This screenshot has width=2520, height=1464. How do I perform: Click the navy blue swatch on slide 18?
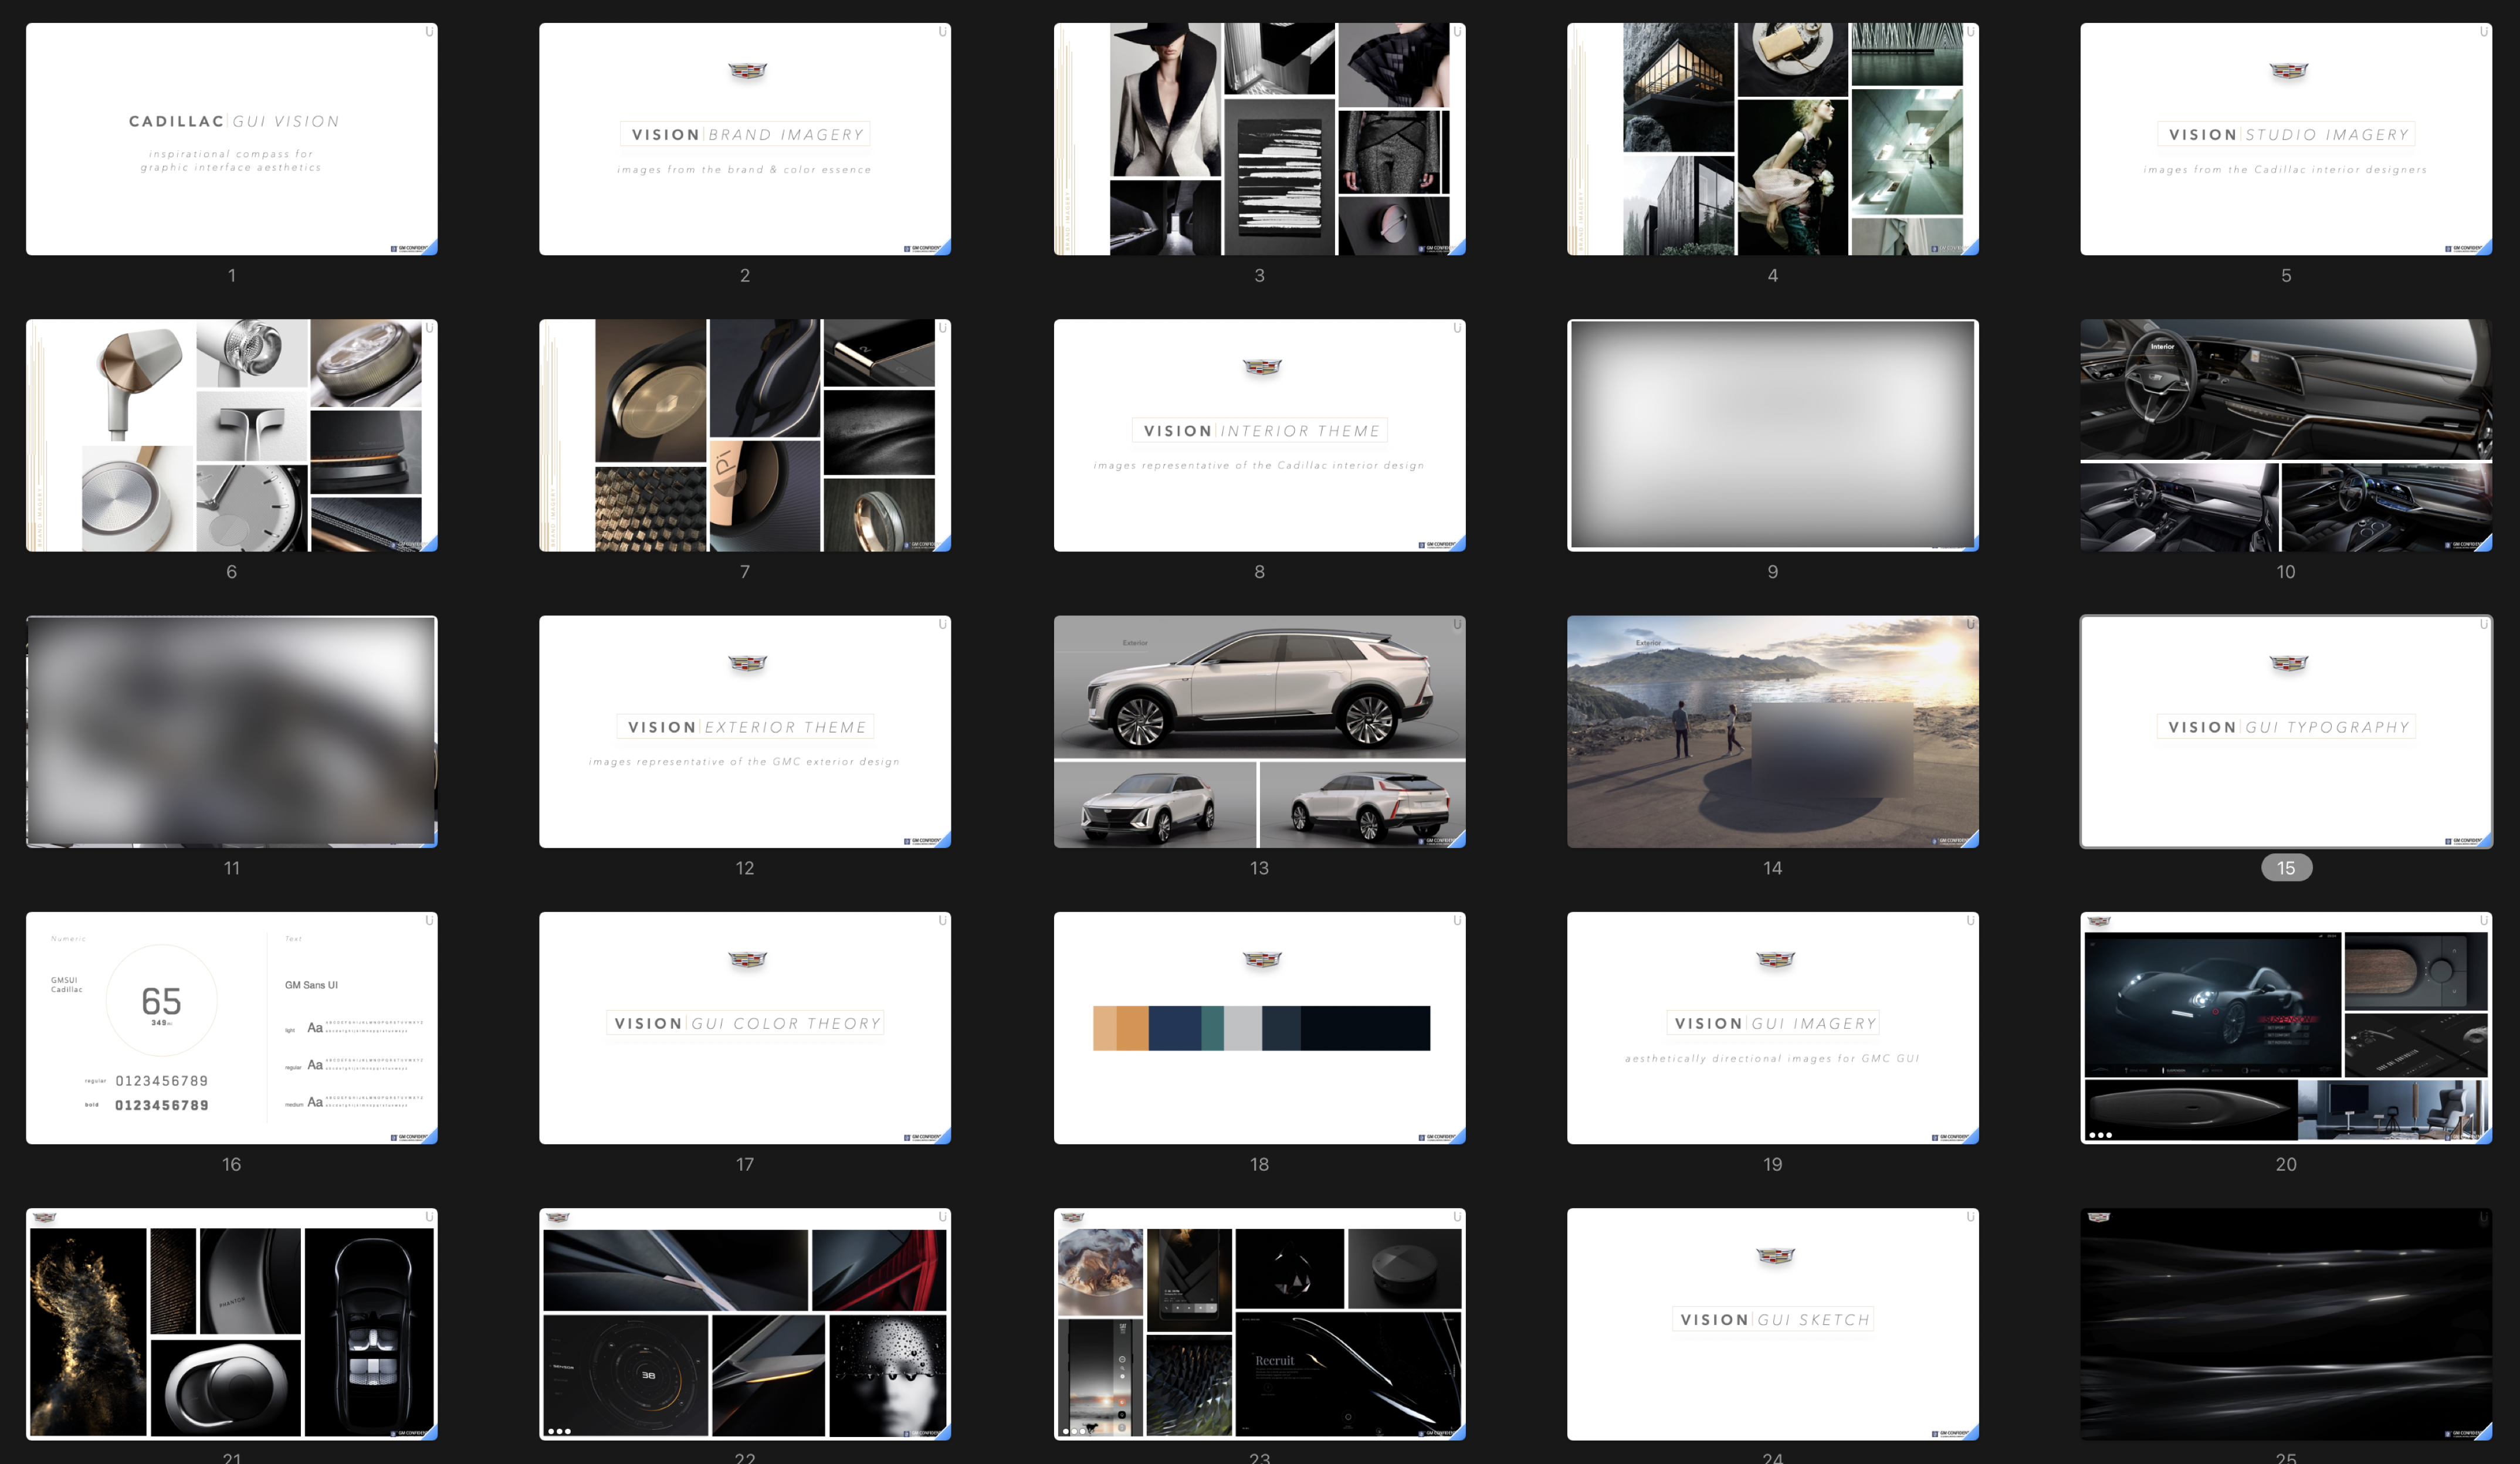[1174, 1028]
